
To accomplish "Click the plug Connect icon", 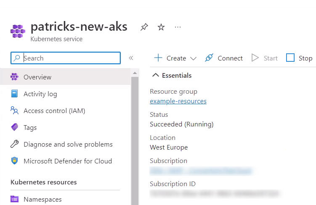I will click(209, 58).
